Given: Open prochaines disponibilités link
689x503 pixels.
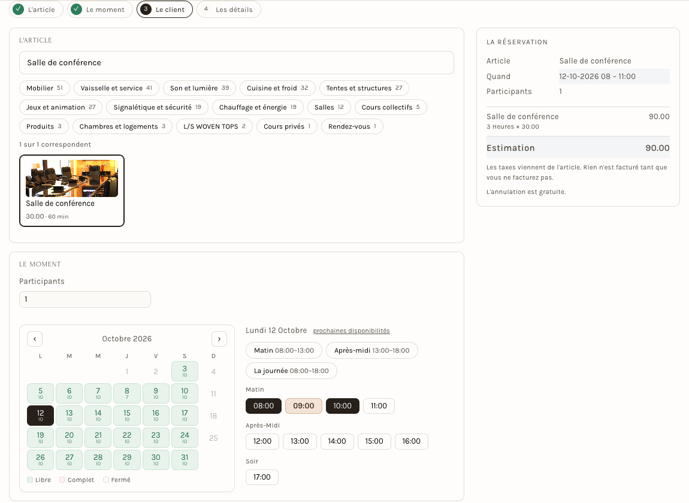Looking at the screenshot, I should click(x=352, y=331).
